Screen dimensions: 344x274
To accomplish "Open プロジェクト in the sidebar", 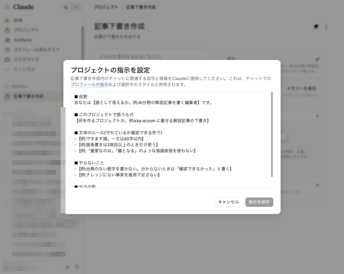I will 26,30.
